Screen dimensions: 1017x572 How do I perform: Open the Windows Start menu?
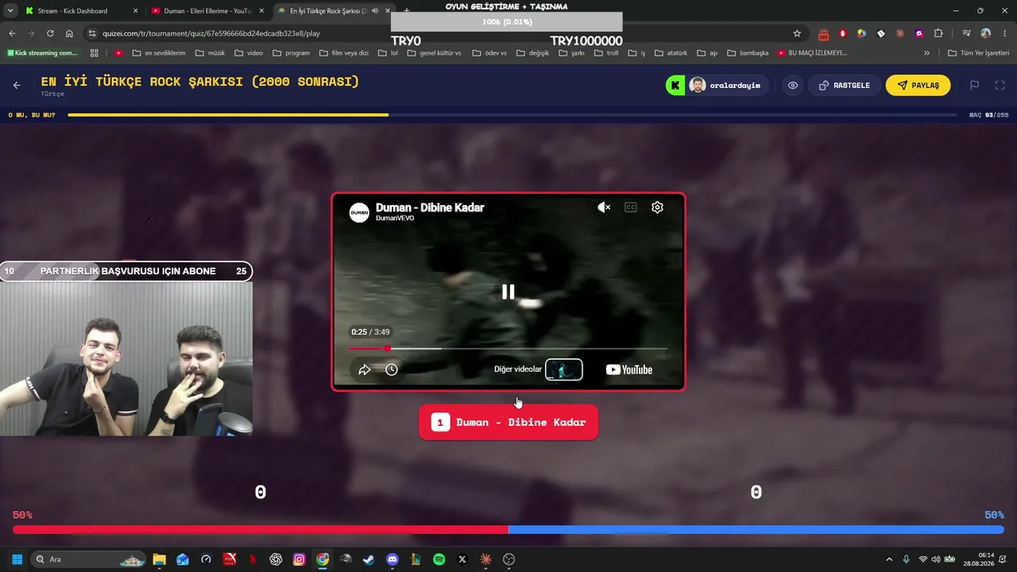(x=17, y=559)
